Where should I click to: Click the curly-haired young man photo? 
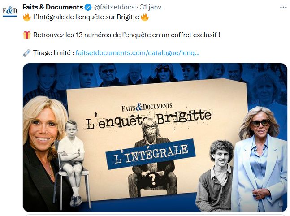pos(216,176)
